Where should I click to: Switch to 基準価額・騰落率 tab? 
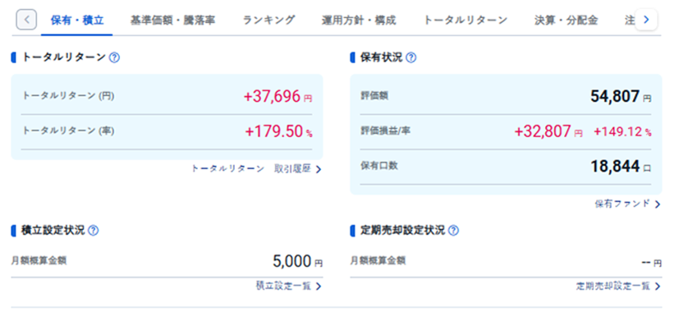pyautogui.click(x=172, y=21)
